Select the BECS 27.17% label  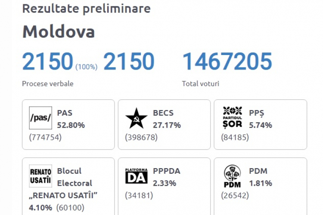point(167,119)
